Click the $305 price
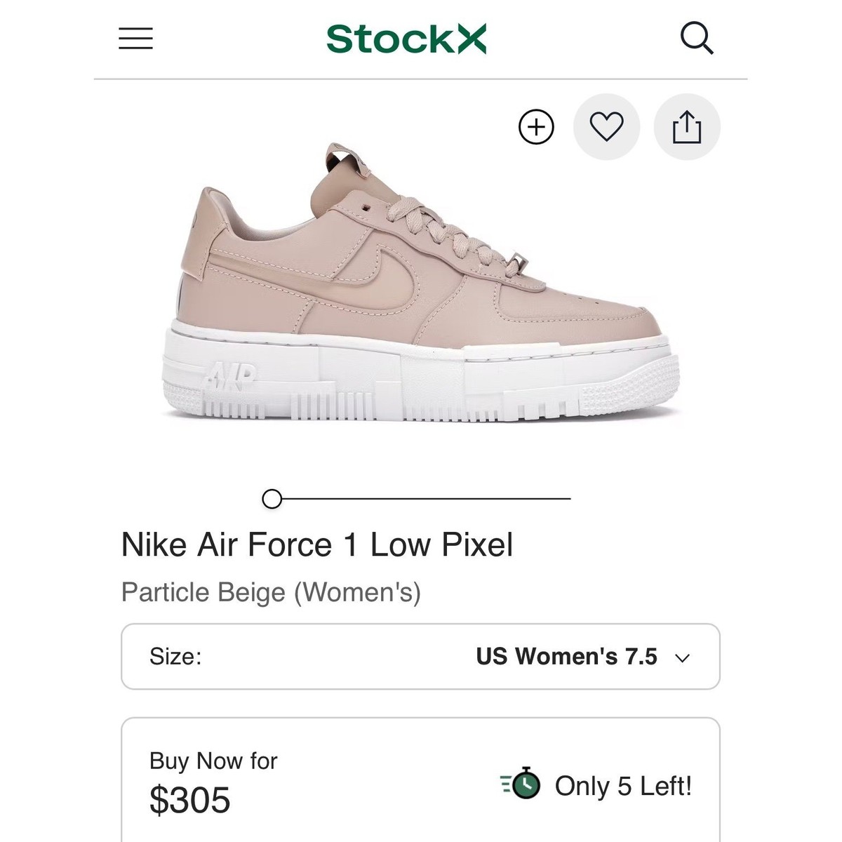 (190, 800)
